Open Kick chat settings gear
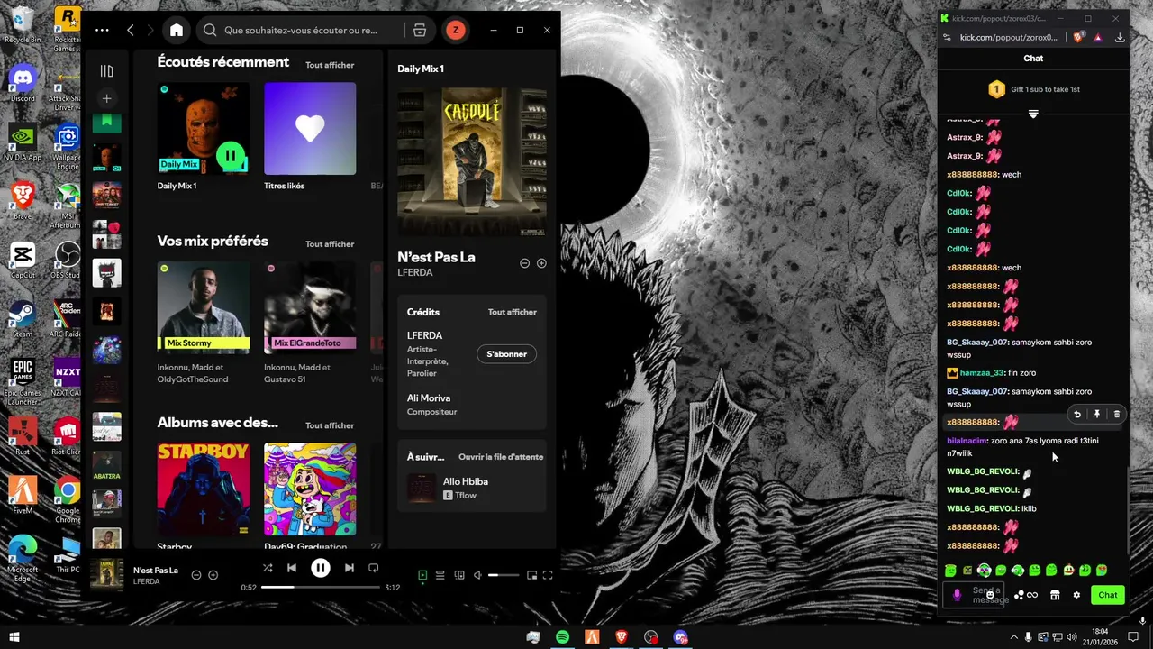The width and height of the screenshot is (1153, 649). (1076, 595)
